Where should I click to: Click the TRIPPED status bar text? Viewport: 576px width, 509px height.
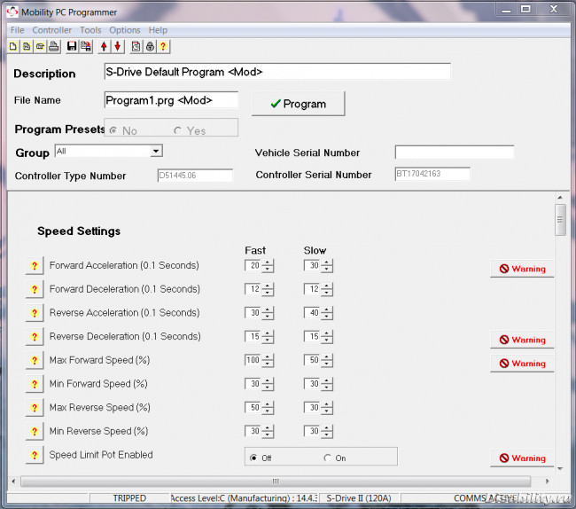(x=129, y=498)
